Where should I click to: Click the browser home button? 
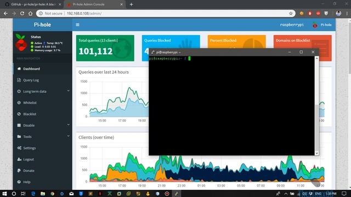31,13
